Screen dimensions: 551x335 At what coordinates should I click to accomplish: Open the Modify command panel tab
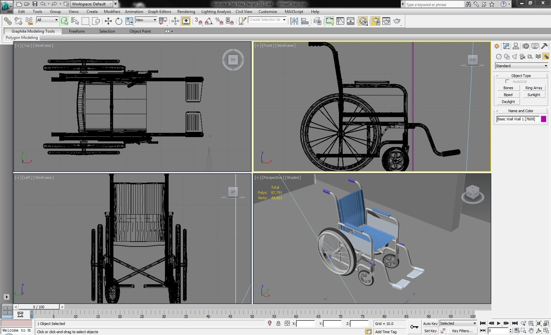point(506,46)
